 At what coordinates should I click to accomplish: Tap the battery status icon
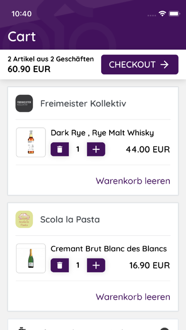click(x=174, y=14)
